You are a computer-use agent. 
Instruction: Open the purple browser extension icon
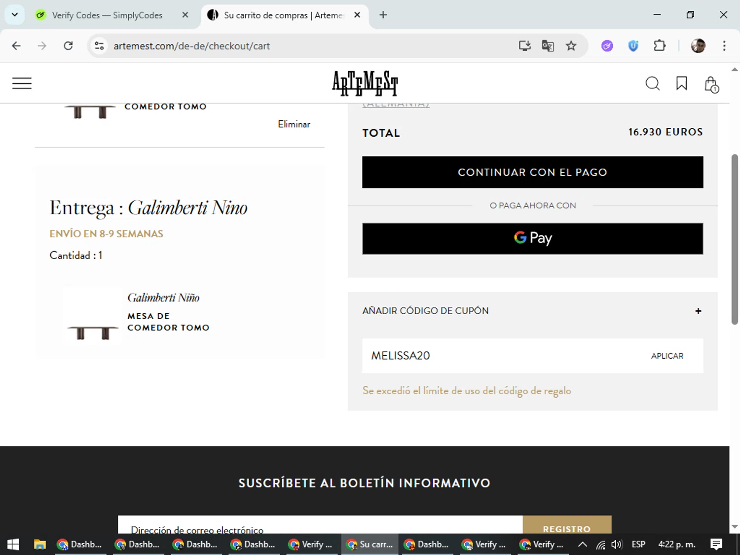[607, 46]
